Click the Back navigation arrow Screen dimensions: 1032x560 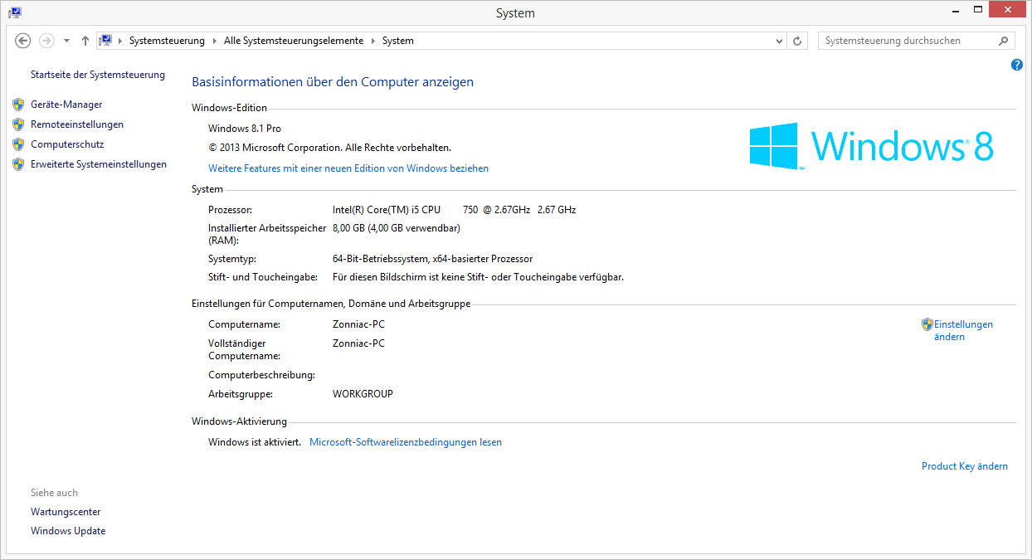click(23, 41)
